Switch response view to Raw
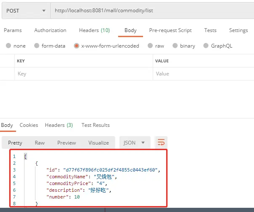The image size is (254, 212). pos(40,143)
